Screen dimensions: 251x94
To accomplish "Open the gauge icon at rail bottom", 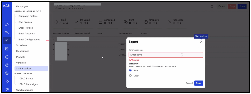I will click(x=7, y=90).
